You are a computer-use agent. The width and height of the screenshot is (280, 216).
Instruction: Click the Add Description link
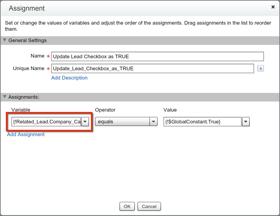pyautogui.click(x=69, y=78)
